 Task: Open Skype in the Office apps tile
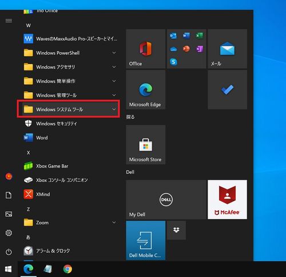173,62
